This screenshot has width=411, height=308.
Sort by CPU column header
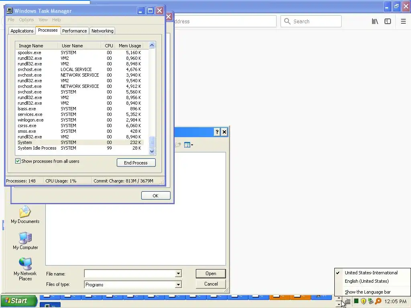point(108,46)
